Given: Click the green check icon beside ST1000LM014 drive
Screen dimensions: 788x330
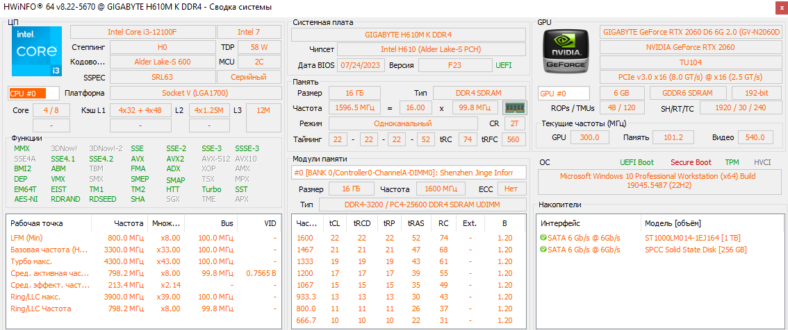Looking at the screenshot, I should [543, 238].
